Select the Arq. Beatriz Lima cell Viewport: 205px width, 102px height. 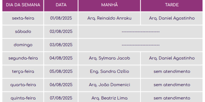pos(109,98)
